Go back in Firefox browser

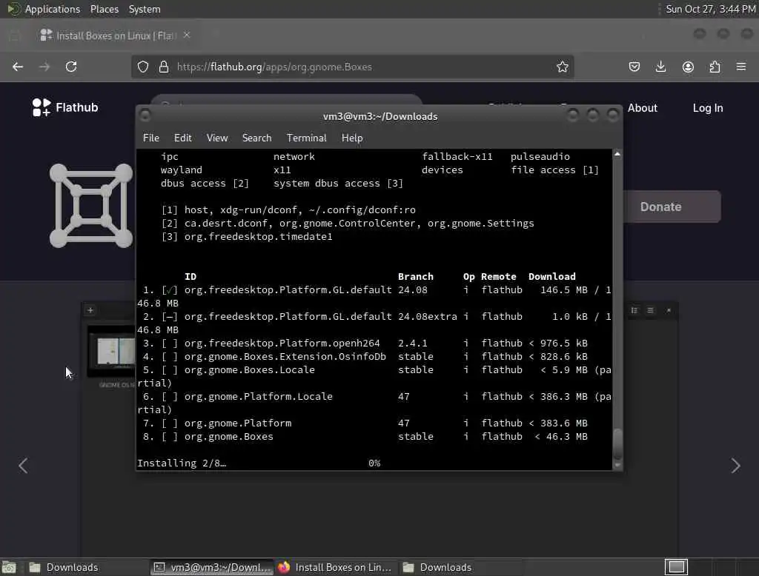point(18,67)
